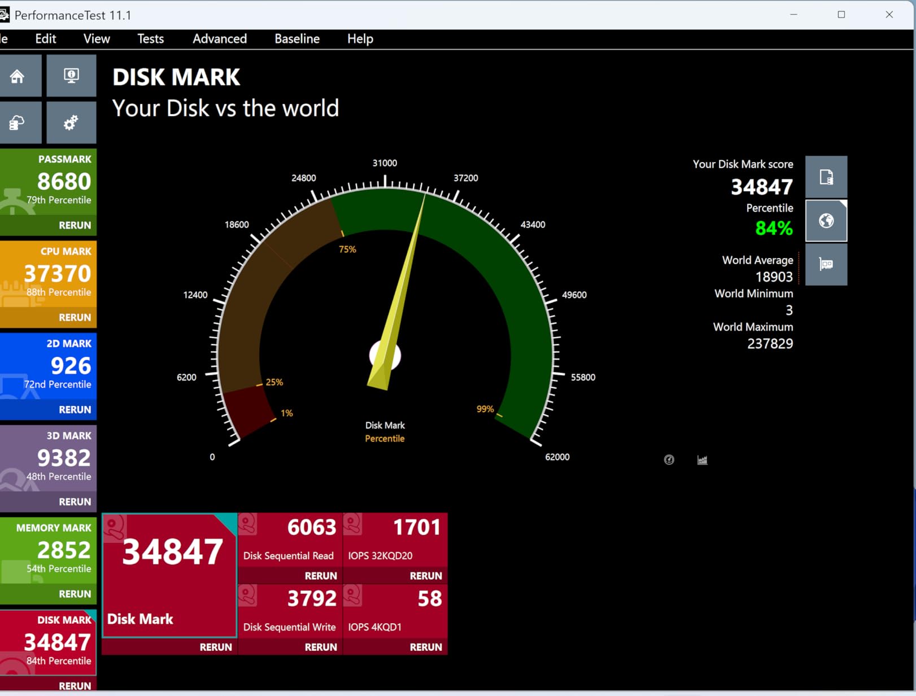Screen dimensions: 916x696
Task: Open the cloud server baseline manager icon
Action: [18, 122]
